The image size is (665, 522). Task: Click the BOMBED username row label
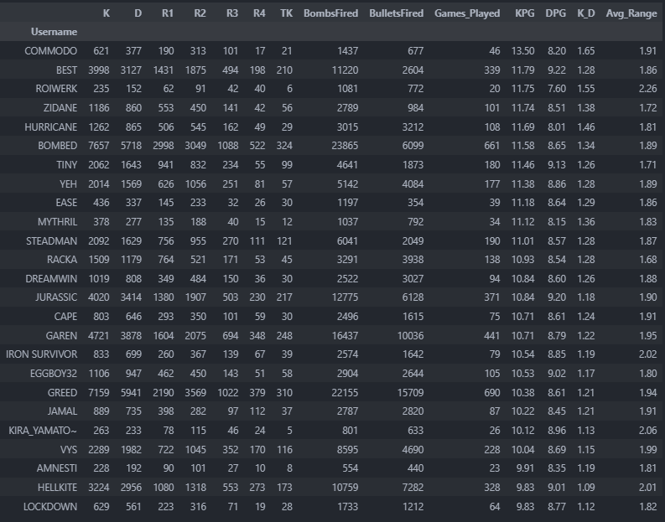click(x=57, y=146)
